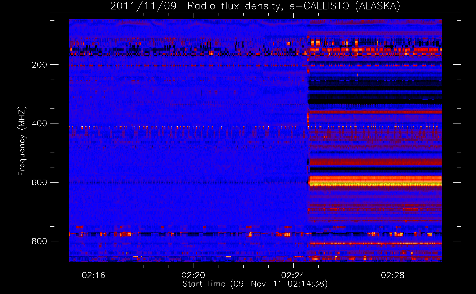Click the 02:16 time tick label
Screen dimensions: 476x294
point(94,275)
